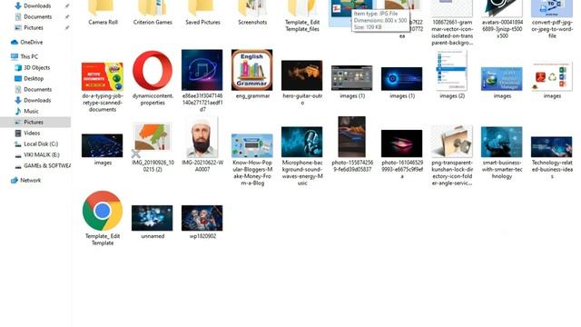Open the Saved Pictures folder

(202, 13)
